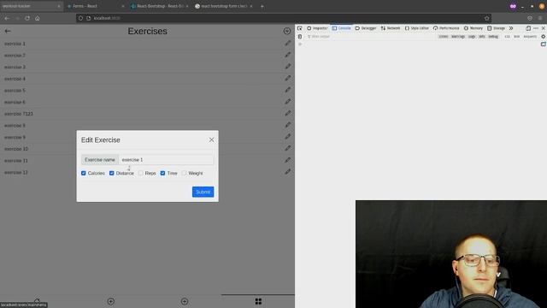Activate the devtools element picker

coord(300,28)
